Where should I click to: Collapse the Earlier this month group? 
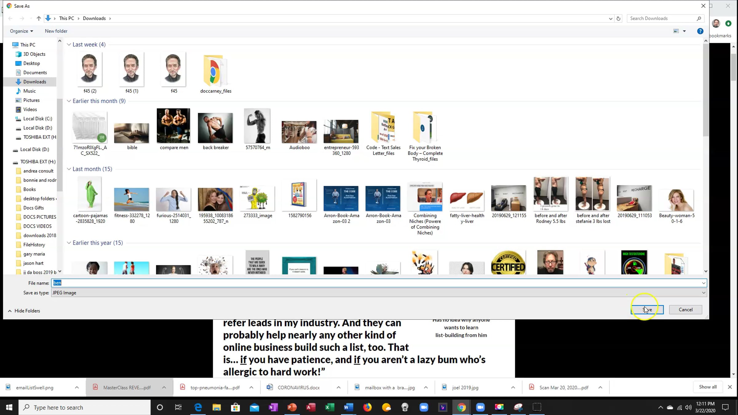point(69,101)
